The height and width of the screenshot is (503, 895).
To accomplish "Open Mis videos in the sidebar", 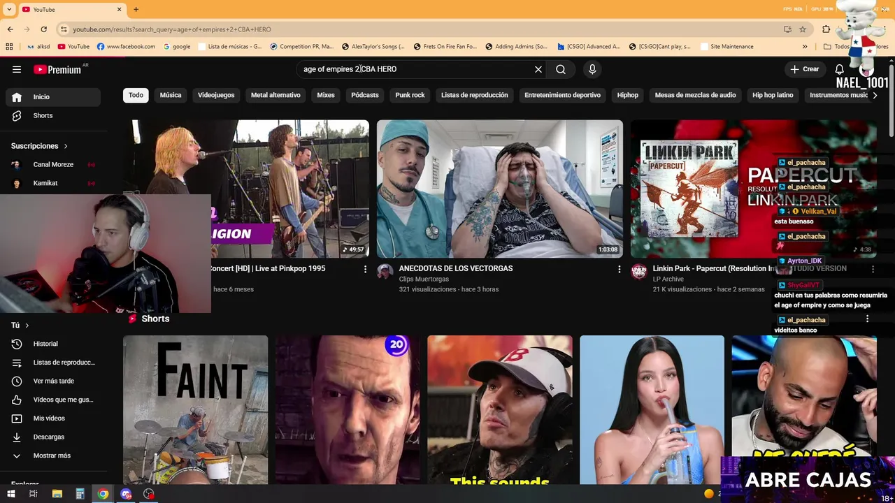I will pyautogui.click(x=53, y=418).
